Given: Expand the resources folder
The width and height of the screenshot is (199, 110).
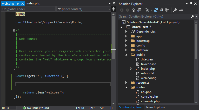Looking at the screenshot, I should [x=126, y=83].
